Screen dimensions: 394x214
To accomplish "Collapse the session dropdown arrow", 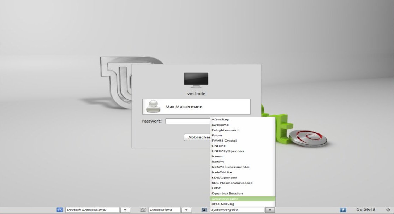I will 270,209.
